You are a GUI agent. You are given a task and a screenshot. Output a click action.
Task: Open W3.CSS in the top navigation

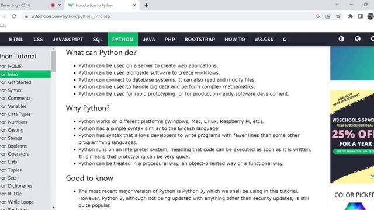coord(264,40)
